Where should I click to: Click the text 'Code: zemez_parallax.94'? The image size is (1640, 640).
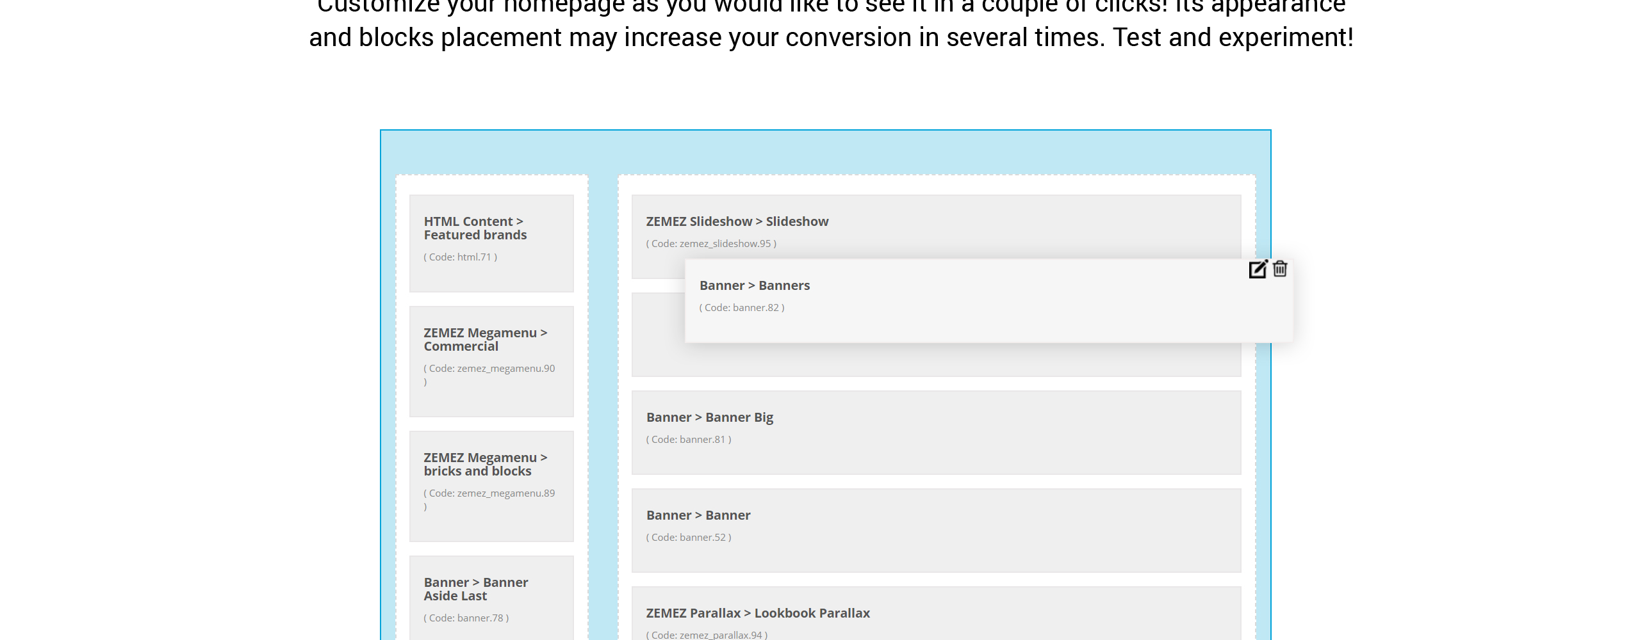click(x=707, y=634)
